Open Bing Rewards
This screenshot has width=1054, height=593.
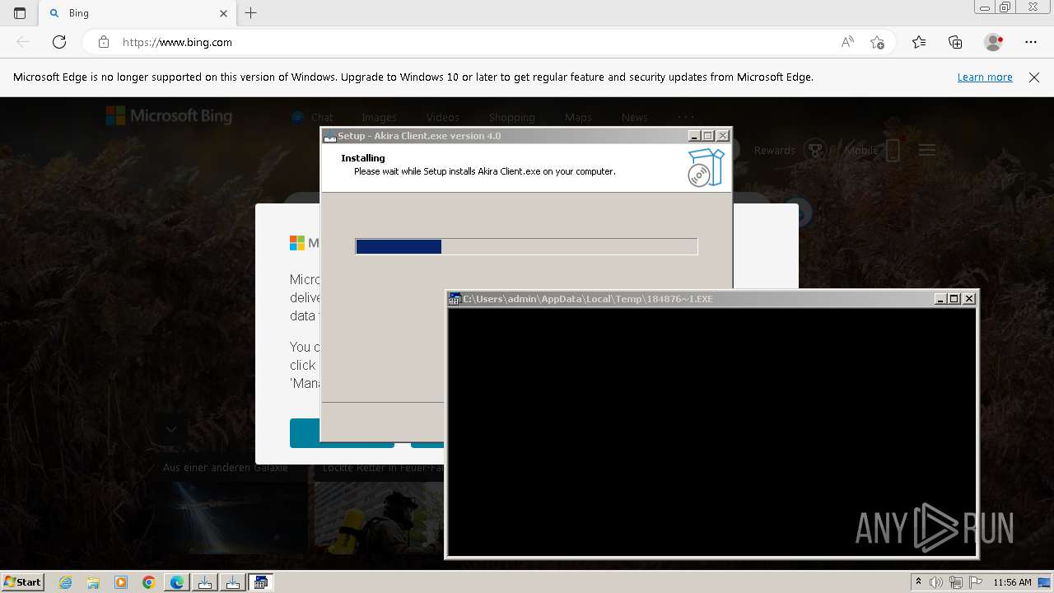[x=789, y=150]
